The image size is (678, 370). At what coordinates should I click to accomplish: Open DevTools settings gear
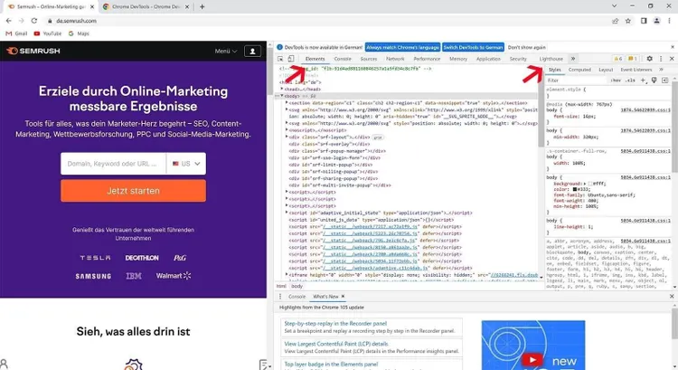click(649, 59)
